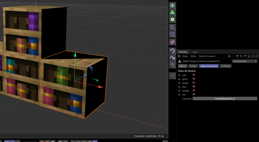This screenshot has width=259, height=142.
Task: Choose the purple tilted cube tool icon
Action: pos(172,27)
